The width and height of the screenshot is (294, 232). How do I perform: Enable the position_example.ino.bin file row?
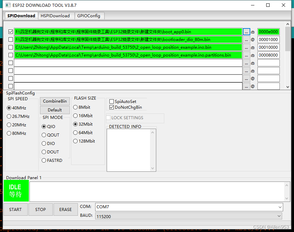[11, 47]
